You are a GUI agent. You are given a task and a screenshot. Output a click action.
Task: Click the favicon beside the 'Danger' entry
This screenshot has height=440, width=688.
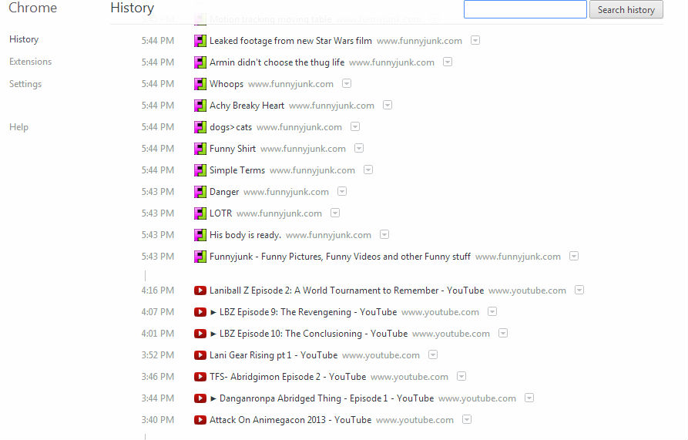[x=200, y=192]
